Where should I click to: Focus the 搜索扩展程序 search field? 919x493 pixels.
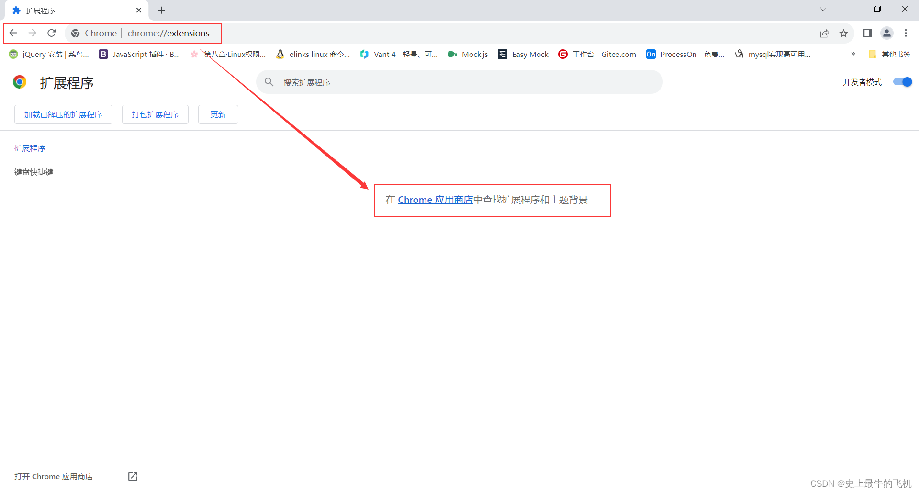pyautogui.click(x=459, y=82)
